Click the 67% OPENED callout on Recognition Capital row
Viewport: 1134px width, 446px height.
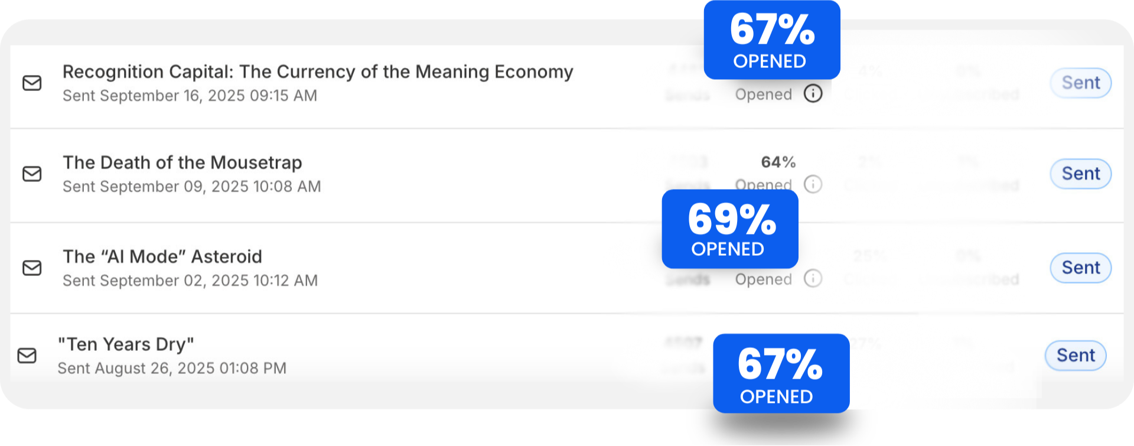tap(771, 40)
